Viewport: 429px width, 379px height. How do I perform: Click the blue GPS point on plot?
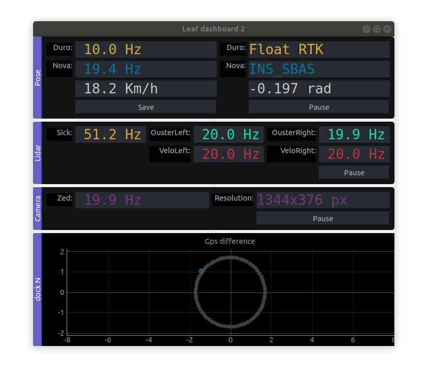click(x=201, y=271)
